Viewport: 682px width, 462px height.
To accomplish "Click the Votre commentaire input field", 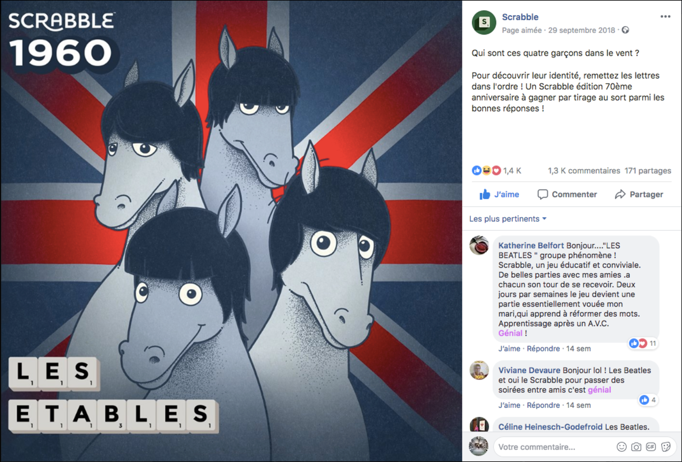I will click(554, 447).
